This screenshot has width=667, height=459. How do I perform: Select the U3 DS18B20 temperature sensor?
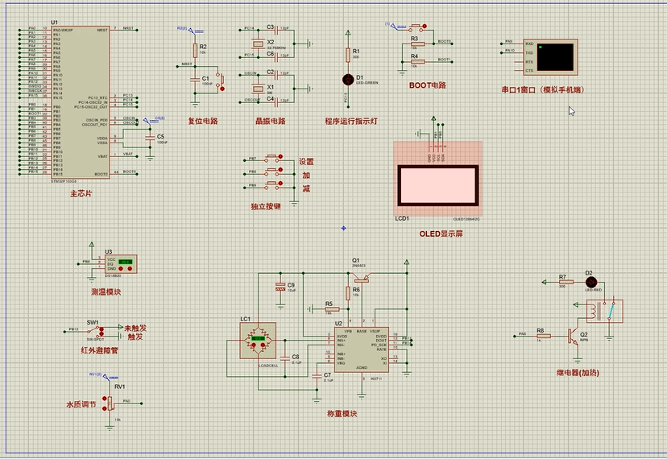[x=121, y=264]
